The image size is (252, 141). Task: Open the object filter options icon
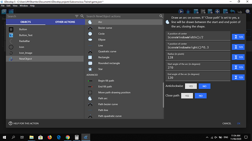tap(77, 16)
